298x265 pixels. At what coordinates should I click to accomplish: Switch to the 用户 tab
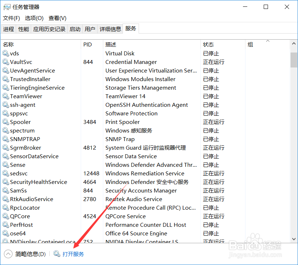(x=90, y=29)
